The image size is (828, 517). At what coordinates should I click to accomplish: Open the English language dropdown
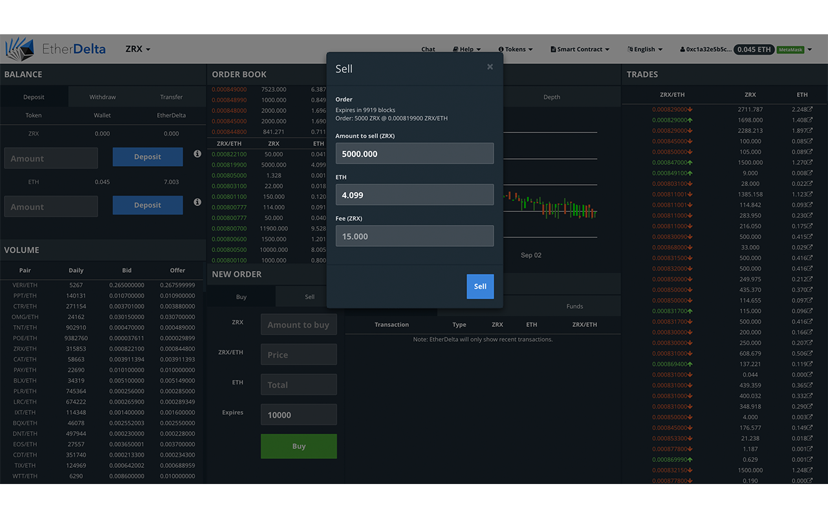pyautogui.click(x=645, y=49)
